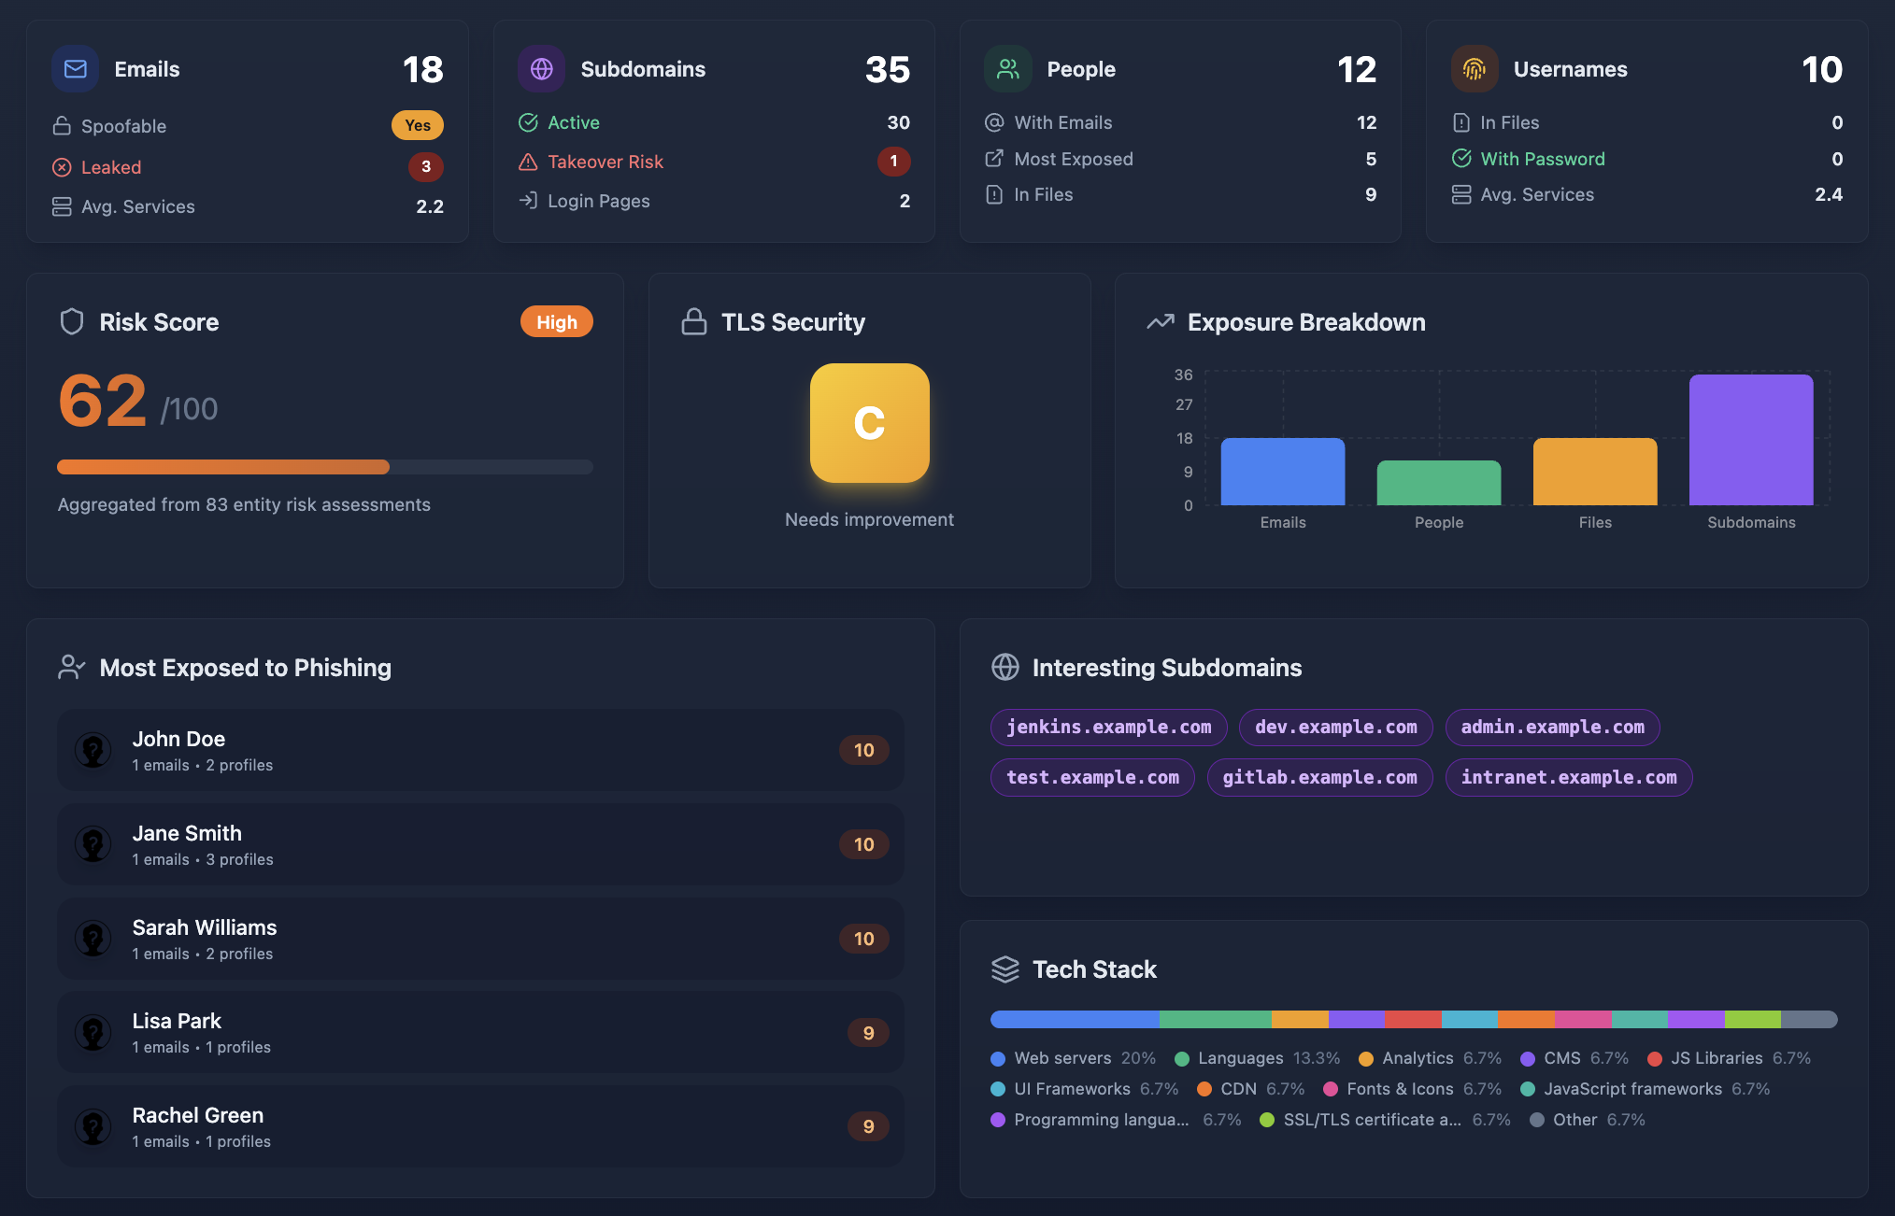Click John Doe's avatar image
Viewport: 1895px width, 1216px height.
tap(93, 750)
